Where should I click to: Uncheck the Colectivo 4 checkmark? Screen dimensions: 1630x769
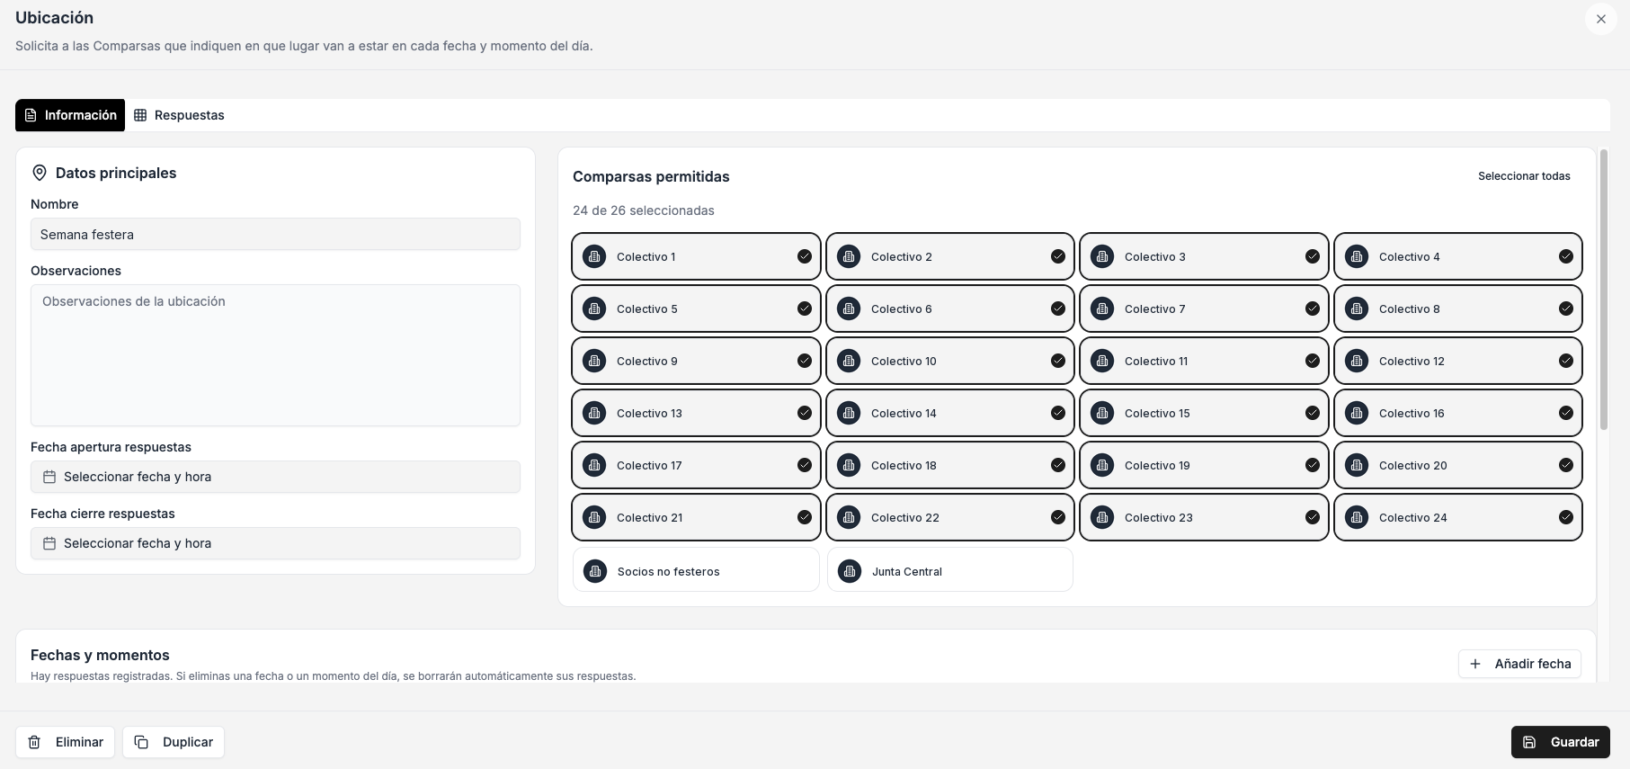[1566, 256]
